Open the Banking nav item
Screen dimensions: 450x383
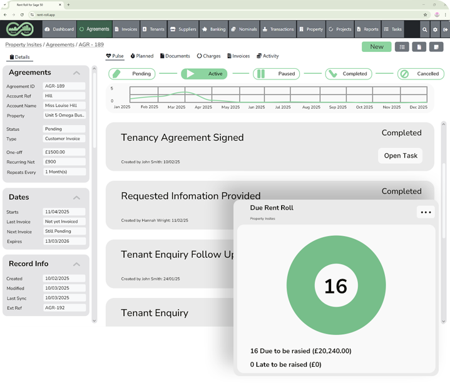pyautogui.click(x=214, y=29)
